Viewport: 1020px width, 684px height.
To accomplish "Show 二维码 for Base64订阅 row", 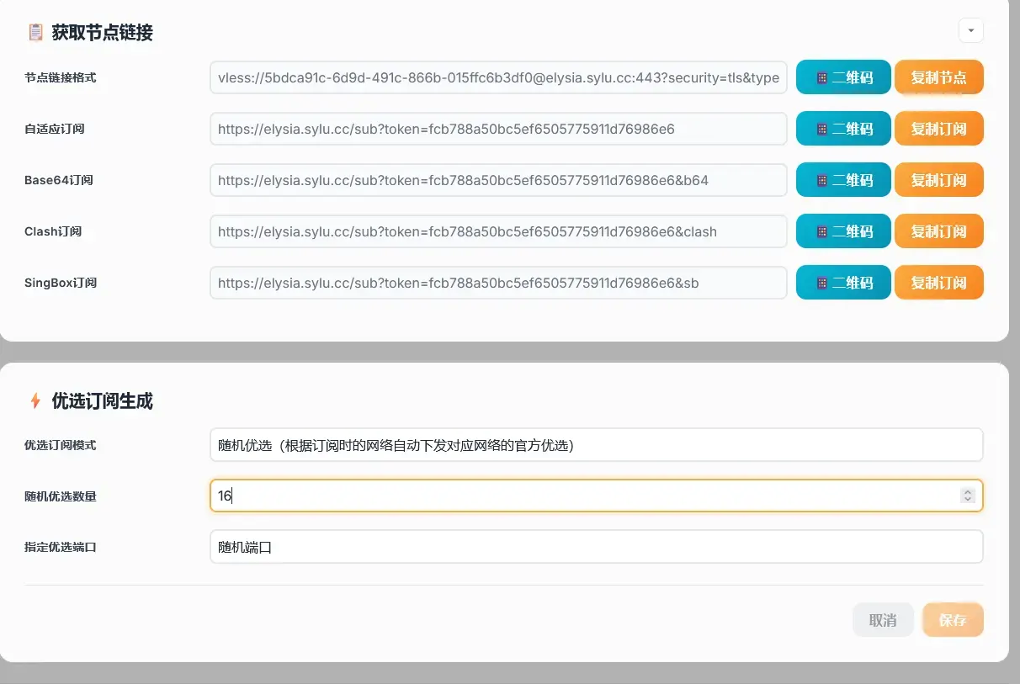I will pos(843,180).
